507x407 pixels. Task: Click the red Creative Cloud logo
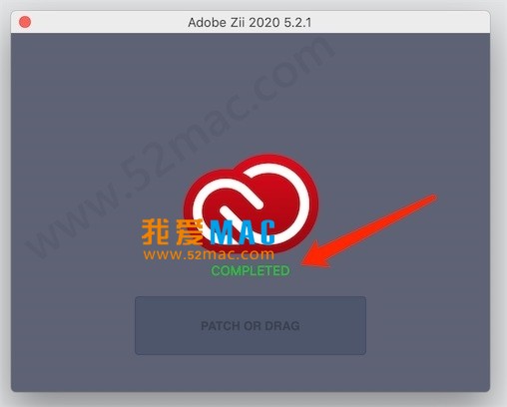251,203
